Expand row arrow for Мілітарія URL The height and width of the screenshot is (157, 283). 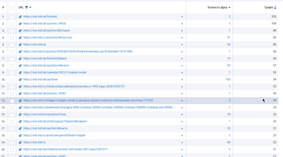pos(182,31)
